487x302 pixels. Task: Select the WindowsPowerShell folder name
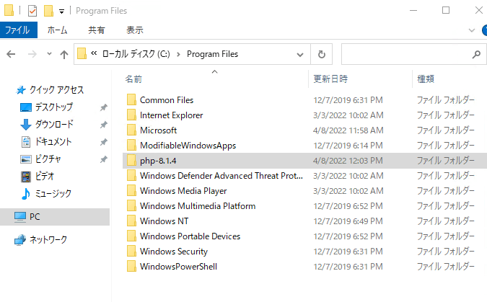(x=178, y=267)
